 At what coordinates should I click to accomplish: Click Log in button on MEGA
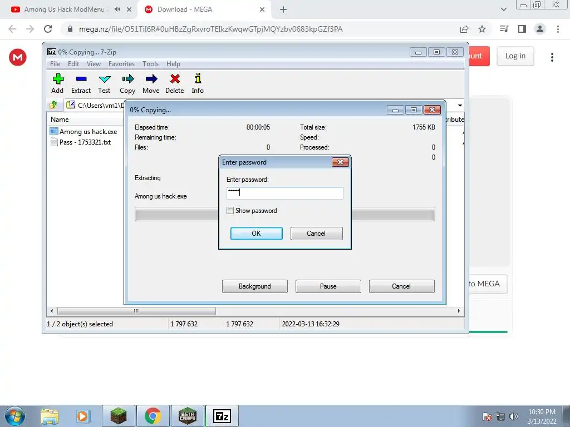(515, 56)
